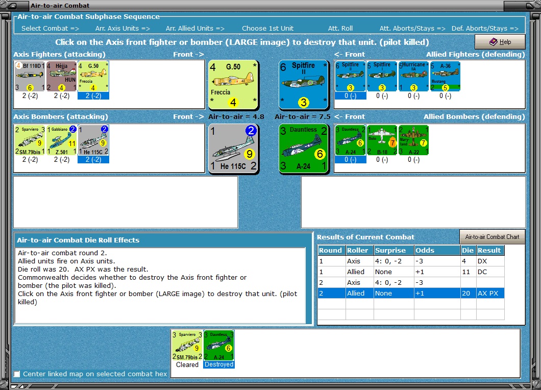Viewport: 541px width, 390px height.
Task: Click the Bf 110D Axis fighter counter
Action: [30, 76]
